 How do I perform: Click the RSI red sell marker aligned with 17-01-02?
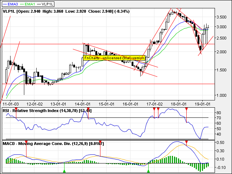tap(154, 109)
